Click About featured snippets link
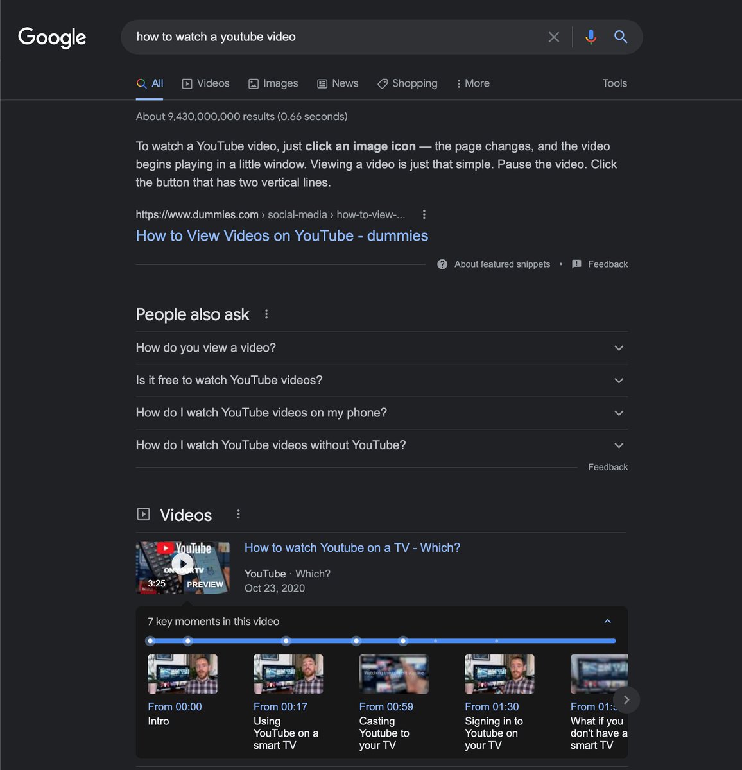The image size is (742, 770). 502,264
